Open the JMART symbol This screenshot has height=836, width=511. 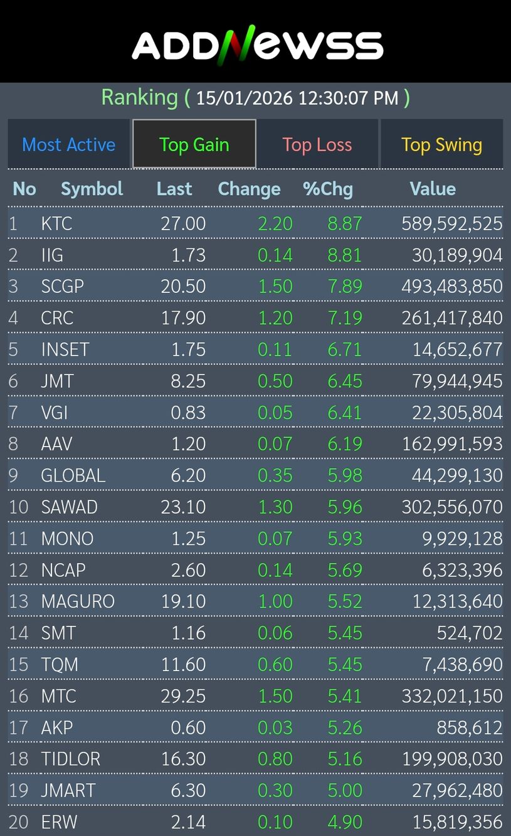point(68,790)
